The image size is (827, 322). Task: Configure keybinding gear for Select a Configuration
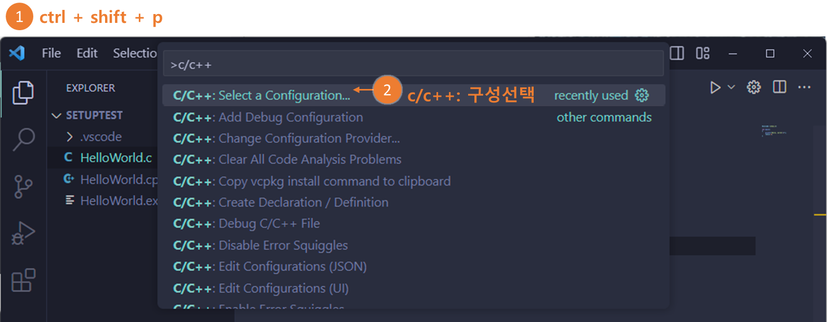tap(642, 95)
